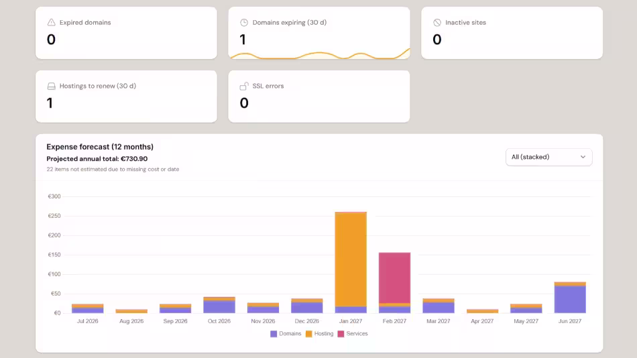This screenshot has width=637, height=358.
Task: Click the SSL errors count 0
Action: coord(244,103)
